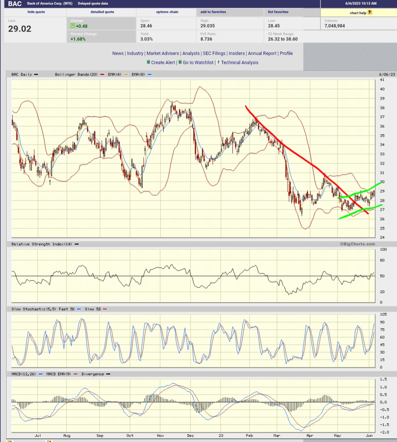Viewport: 397px width, 442px height.
Task: Open chart help
Action: tap(358, 13)
